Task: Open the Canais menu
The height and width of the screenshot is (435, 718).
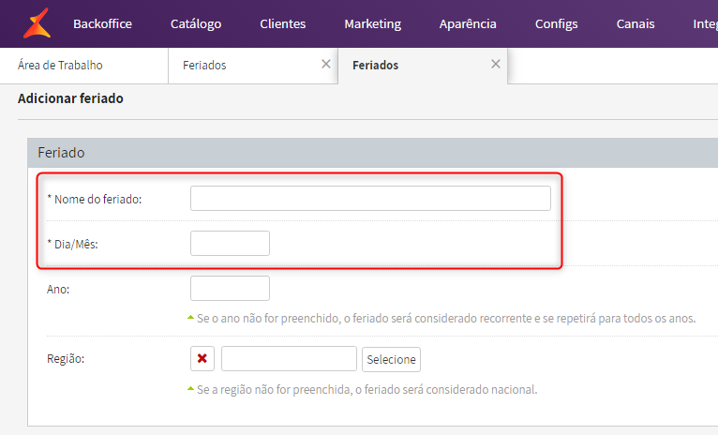Action: tap(636, 23)
